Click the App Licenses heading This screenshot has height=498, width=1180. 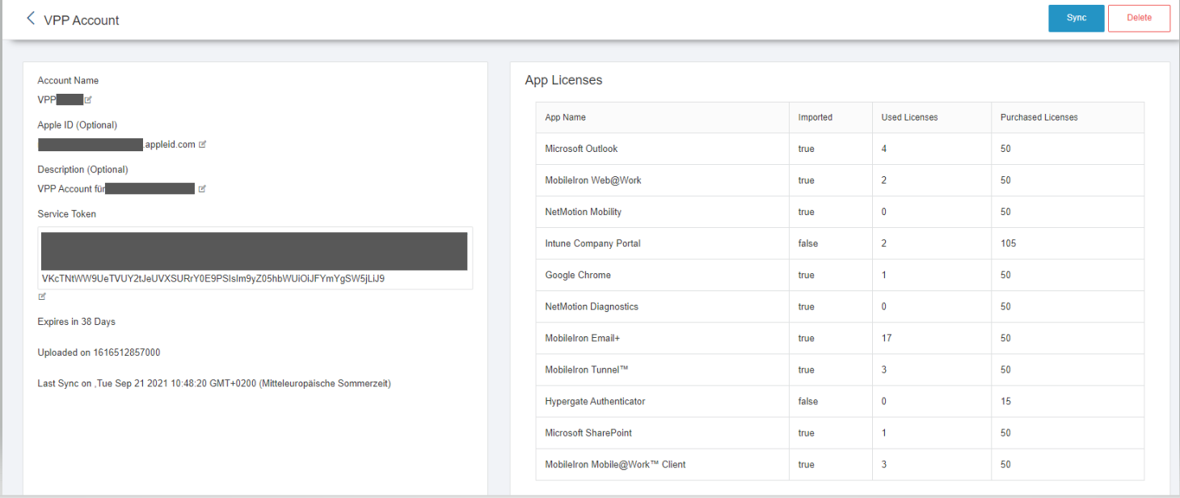click(563, 80)
